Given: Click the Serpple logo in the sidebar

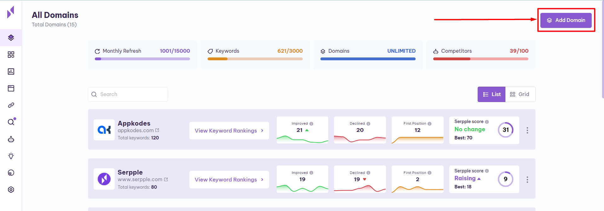Looking at the screenshot, I should point(11,12).
